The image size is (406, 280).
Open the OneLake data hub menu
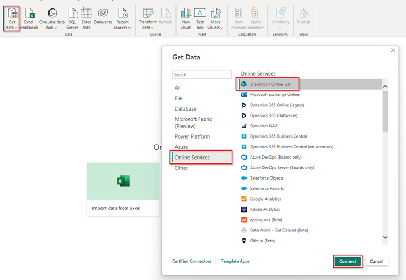(52, 19)
